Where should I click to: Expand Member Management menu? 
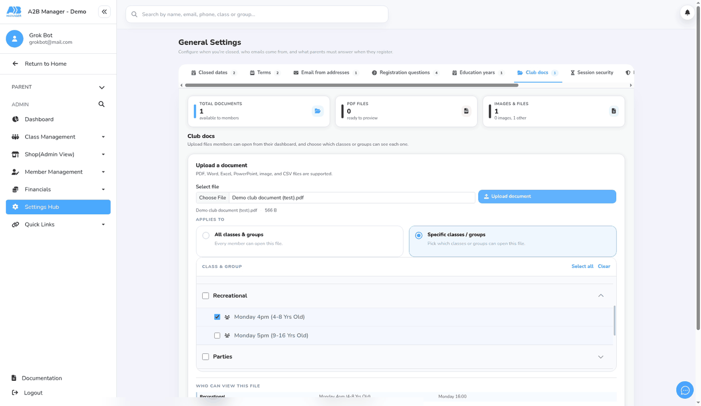[x=58, y=172]
